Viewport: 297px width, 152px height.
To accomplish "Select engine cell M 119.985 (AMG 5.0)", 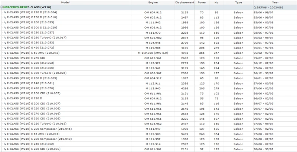I will click(153, 53).
